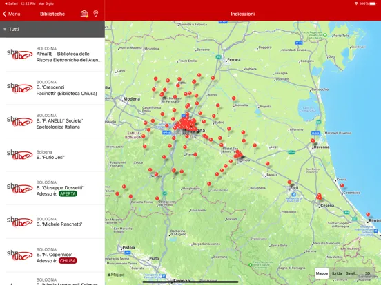Open B. 'F. ANELLI' Societa' Speleologica Italiana
Screen dimensions: 381x285
click(x=52, y=121)
